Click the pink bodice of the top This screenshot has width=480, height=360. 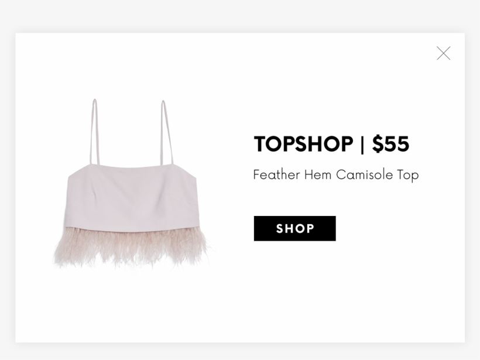tap(132, 197)
